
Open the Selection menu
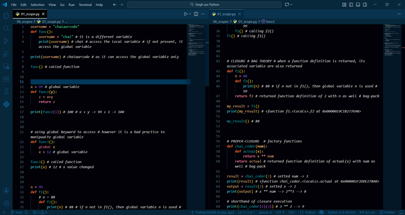point(37,5)
